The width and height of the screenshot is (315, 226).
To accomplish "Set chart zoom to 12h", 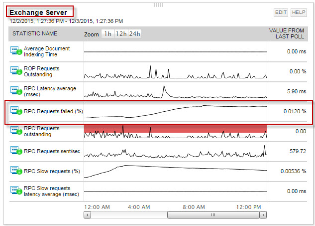I will pyautogui.click(x=121, y=34).
